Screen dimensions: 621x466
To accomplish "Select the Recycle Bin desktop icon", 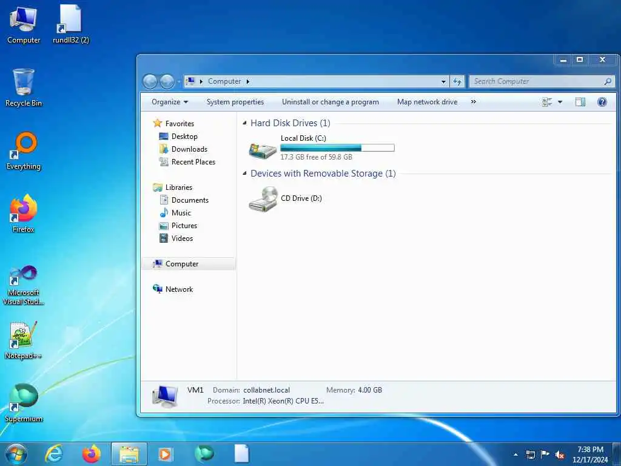I will click(x=24, y=87).
